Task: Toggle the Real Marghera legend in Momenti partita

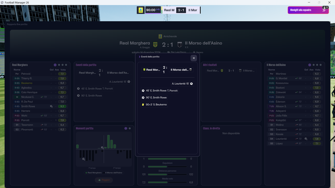Action: pos(94,173)
